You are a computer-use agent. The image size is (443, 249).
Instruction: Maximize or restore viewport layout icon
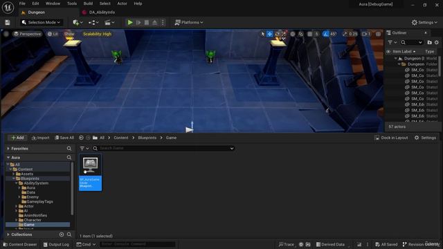click(378, 34)
